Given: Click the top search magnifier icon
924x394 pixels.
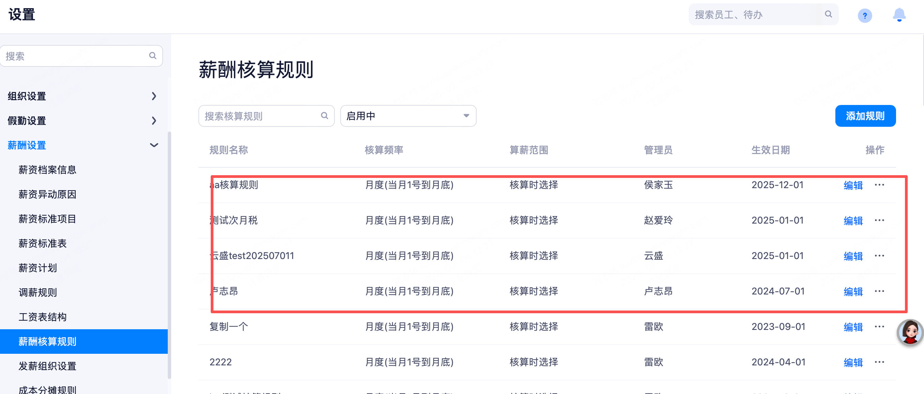Looking at the screenshot, I should 828,14.
